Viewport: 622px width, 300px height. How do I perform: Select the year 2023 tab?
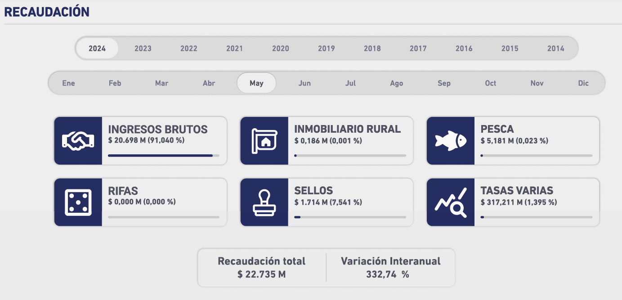[x=143, y=49]
